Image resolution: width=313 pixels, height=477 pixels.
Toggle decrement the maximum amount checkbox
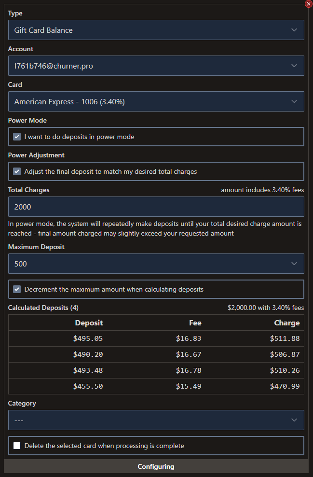click(x=17, y=289)
